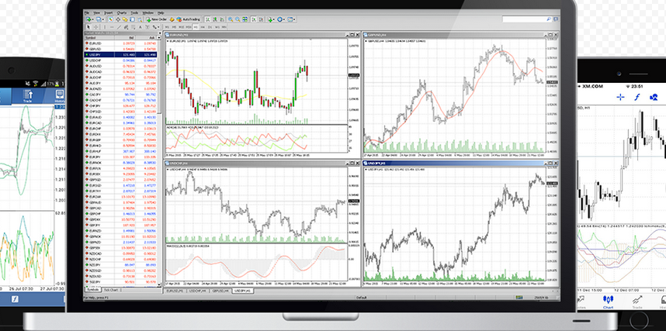The height and width of the screenshot is (331, 666).
Task: Open the File menu
Action: pyautogui.click(x=87, y=12)
